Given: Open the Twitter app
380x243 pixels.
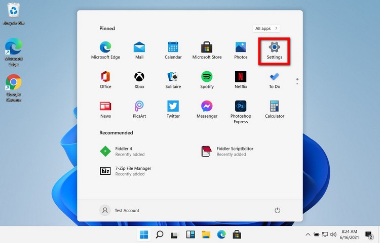Looking at the screenshot, I should 173,110.
